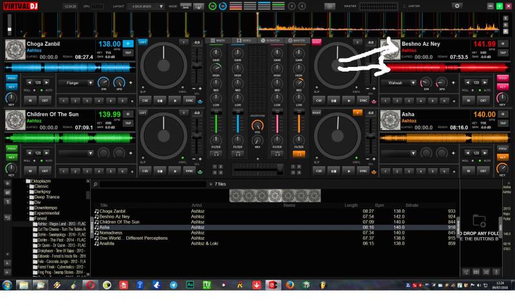Click plus icon beside Wahwah effect knobs
This screenshot has height=306, width=515.
[x=453, y=82]
